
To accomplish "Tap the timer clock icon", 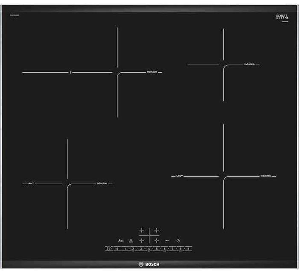I will coord(178,241).
